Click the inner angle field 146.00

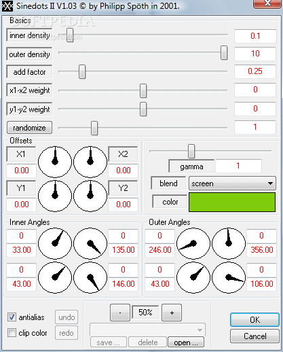[124, 284]
